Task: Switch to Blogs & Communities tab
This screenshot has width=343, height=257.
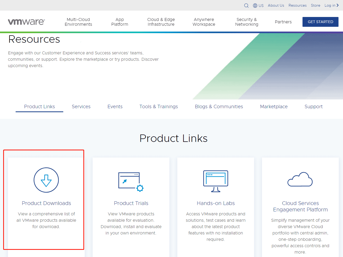Action: coord(219,107)
